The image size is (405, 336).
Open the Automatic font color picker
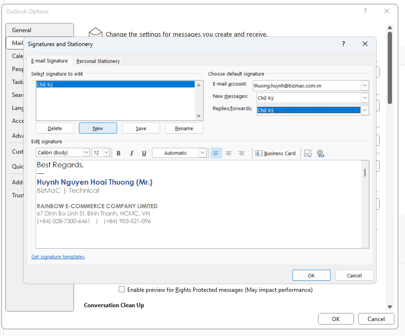click(x=202, y=153)
